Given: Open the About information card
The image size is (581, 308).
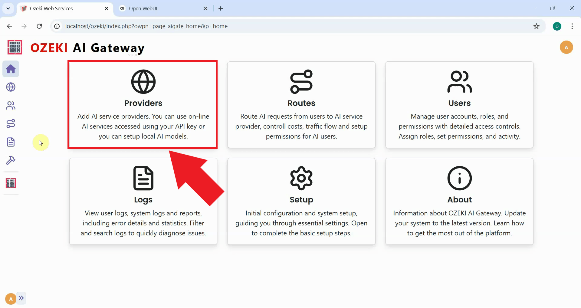Looking at the screenshot, I should point(459,201).
